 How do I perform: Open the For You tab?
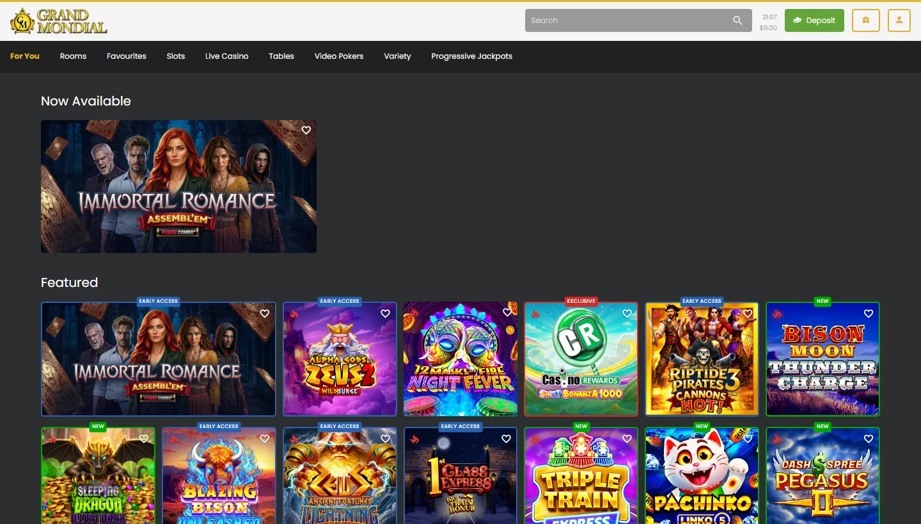(x=25, y=56)
